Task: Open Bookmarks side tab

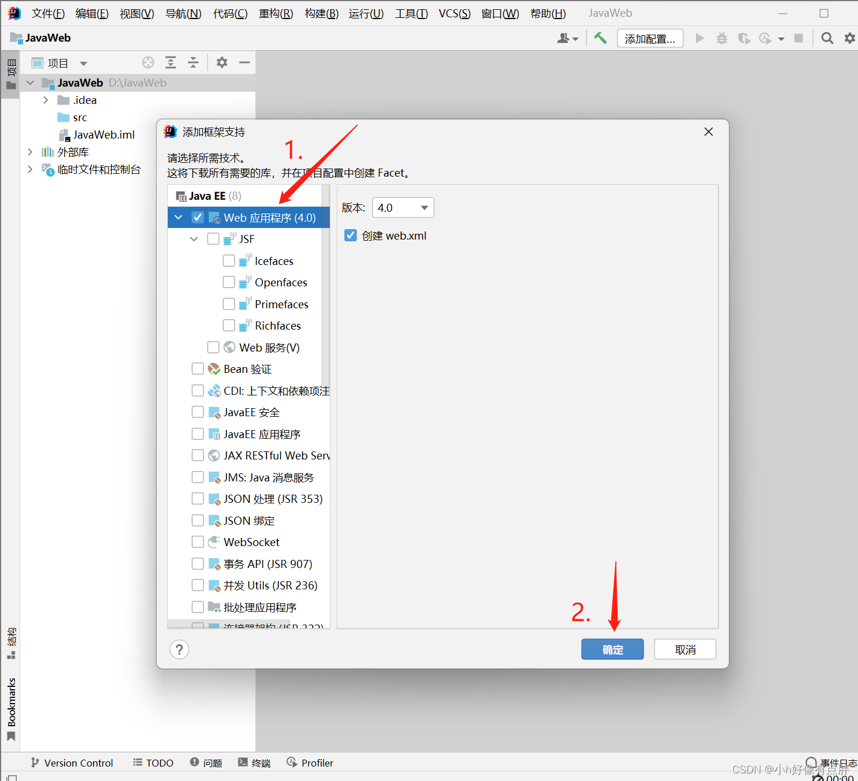Action: pos(11,709)
